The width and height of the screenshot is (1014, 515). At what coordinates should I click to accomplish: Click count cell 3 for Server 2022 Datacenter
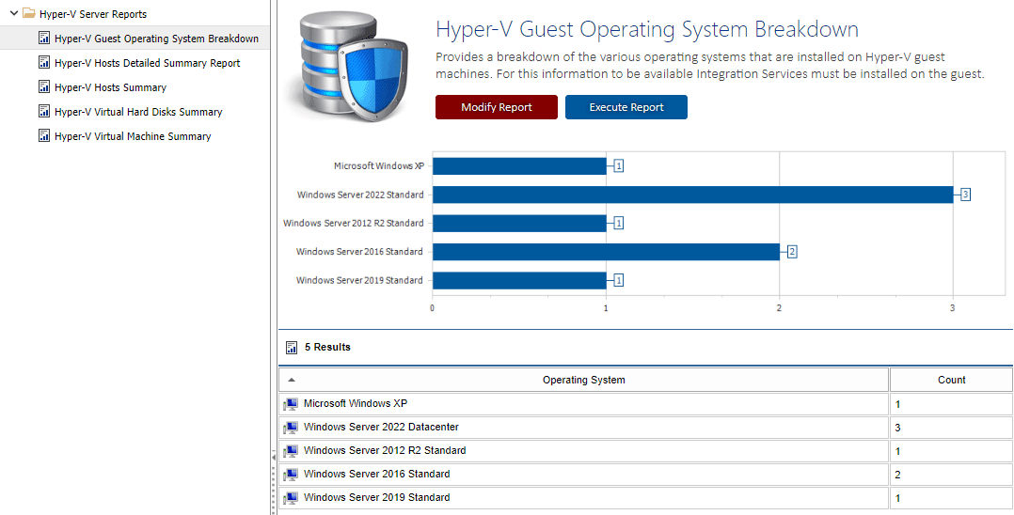coord(951,427)
